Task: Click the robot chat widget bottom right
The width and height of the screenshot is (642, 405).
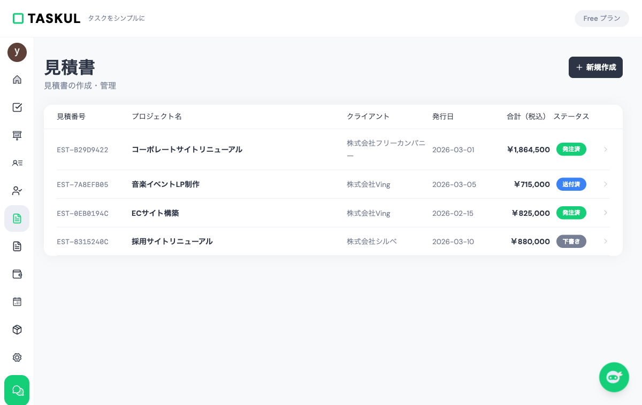Action: pos(614,377)
